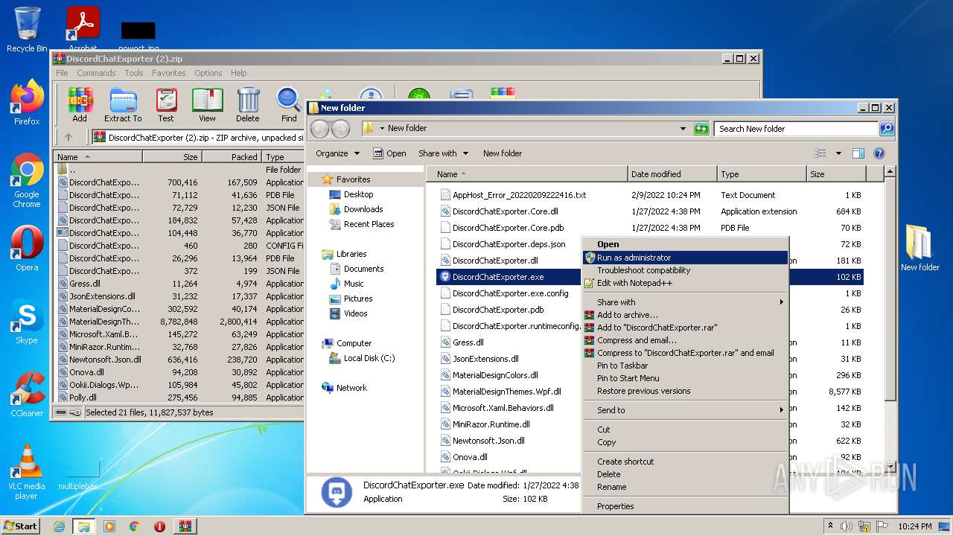This screenshot has height=536, width=953.
Task: Open the Start menu
Action: 21,526
